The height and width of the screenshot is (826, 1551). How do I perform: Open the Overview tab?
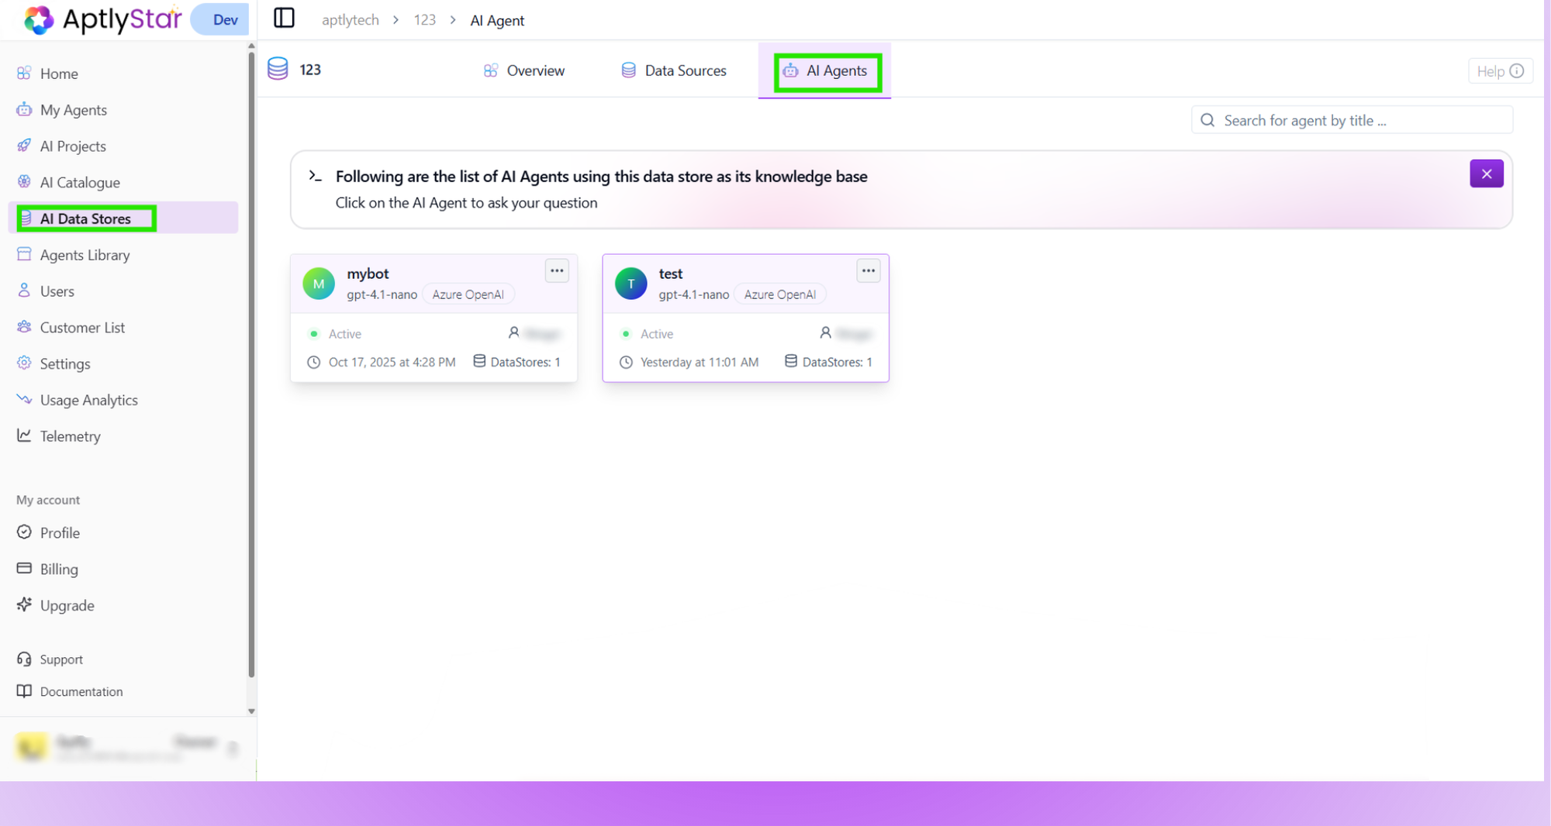(x=535, y=70)
